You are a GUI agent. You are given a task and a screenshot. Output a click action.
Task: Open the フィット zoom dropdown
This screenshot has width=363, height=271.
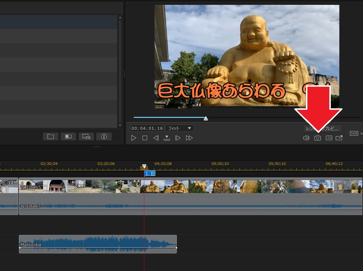[180, 128]
